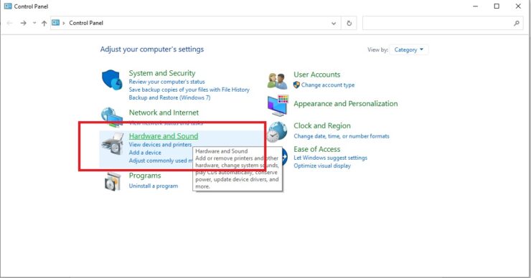
Task: Open the Programs disc box icon
Action: click(x=113, y=182)
